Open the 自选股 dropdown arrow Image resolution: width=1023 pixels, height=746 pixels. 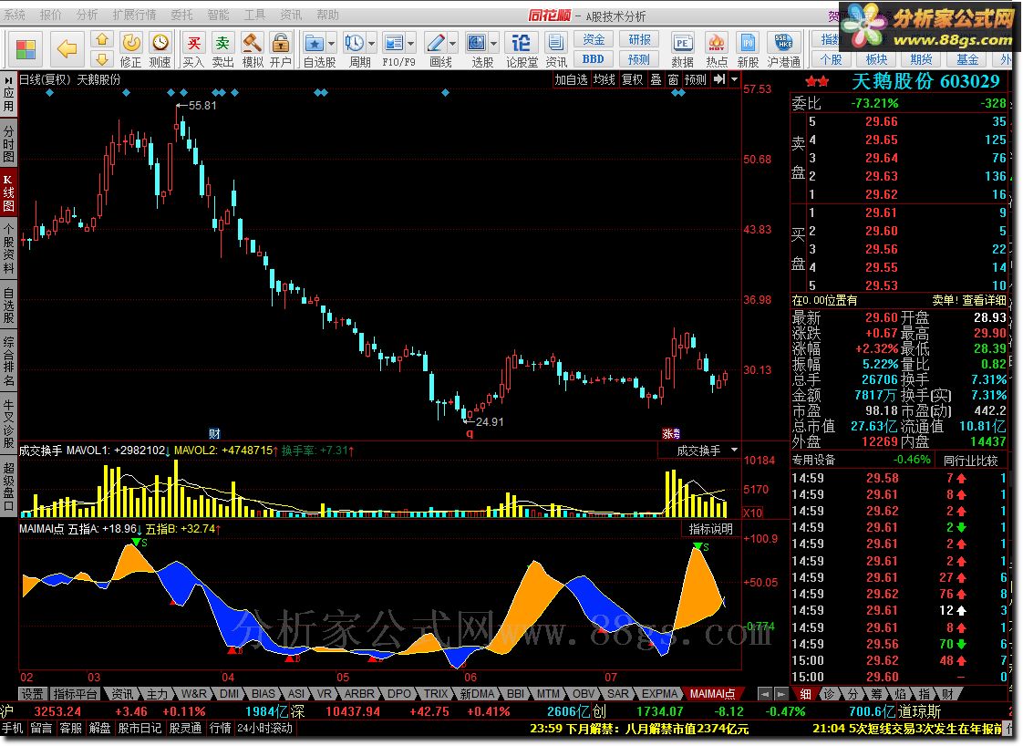[x=332, y=44]
